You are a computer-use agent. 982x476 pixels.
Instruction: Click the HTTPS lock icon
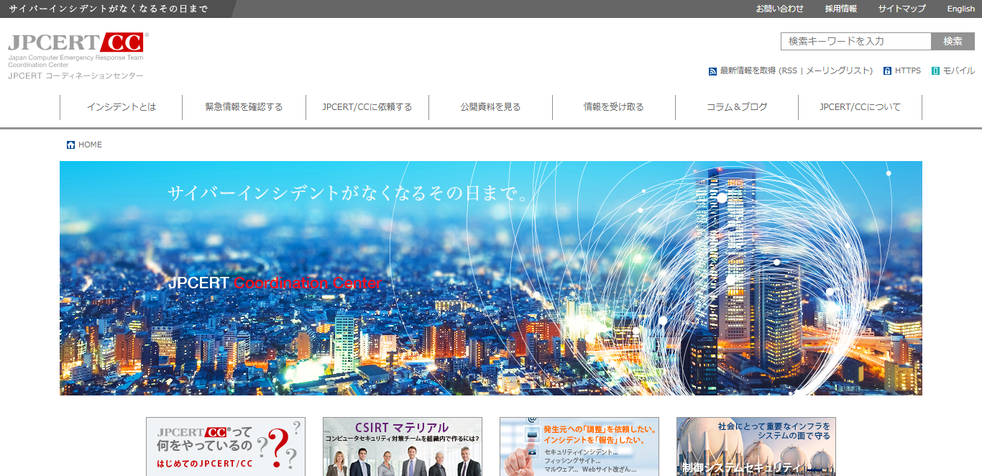[888, 71]
